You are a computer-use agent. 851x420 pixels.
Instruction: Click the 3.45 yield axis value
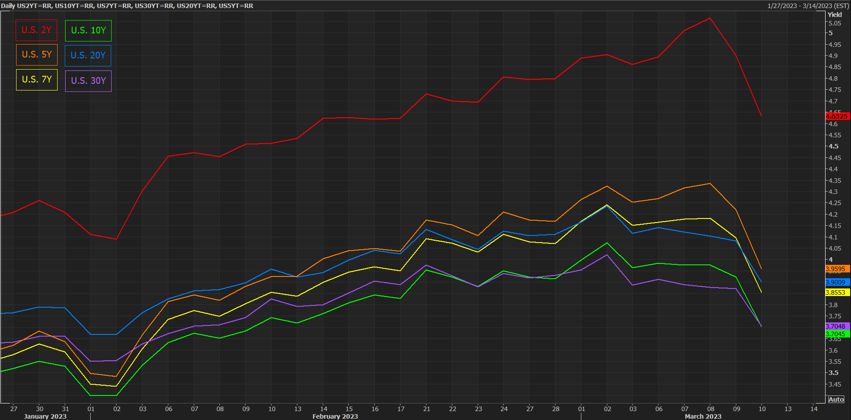pyautogui.click(x=835, y=384)
